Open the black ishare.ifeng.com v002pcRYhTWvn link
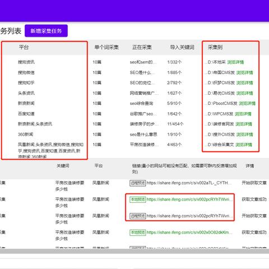Viewport: 269px width, 269px height. tap(189, 216)
